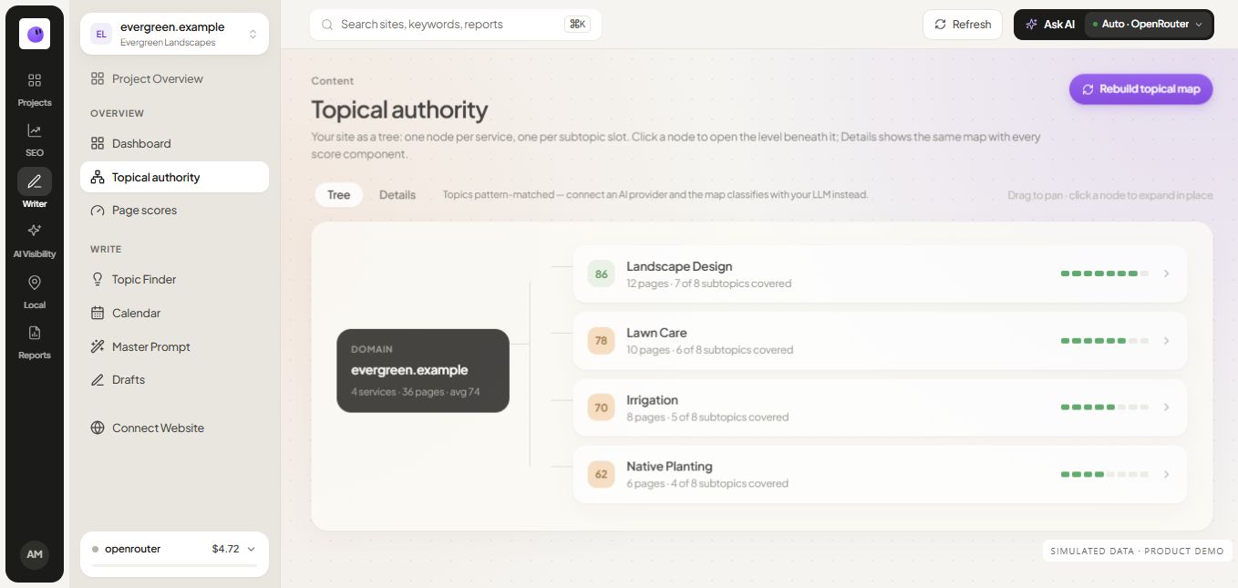Screen dimensions: 1238x588
Task: Expand the Lawn Care row chevron
Action: pyautogui.click(x=1167, y=341)
